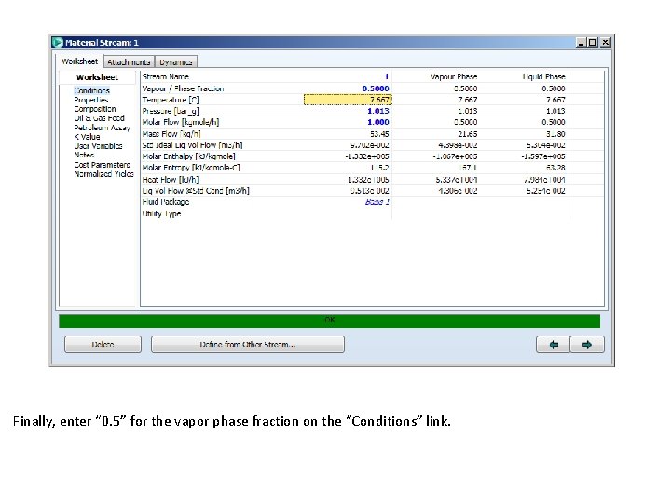
Task: Open the User Variables page
Action: (98, 146)
